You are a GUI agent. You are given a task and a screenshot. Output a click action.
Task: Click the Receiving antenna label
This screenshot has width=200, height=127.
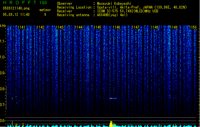(73, 15)
